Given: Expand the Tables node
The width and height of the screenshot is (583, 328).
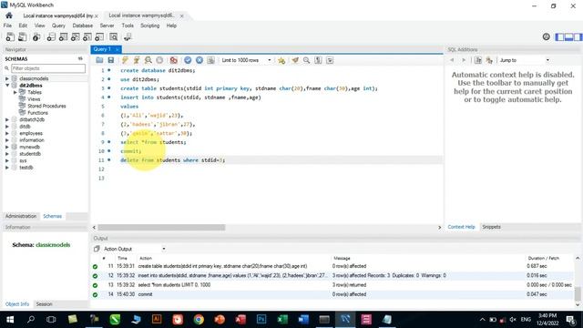Looking at the screenshot, I should coord(15,92).
